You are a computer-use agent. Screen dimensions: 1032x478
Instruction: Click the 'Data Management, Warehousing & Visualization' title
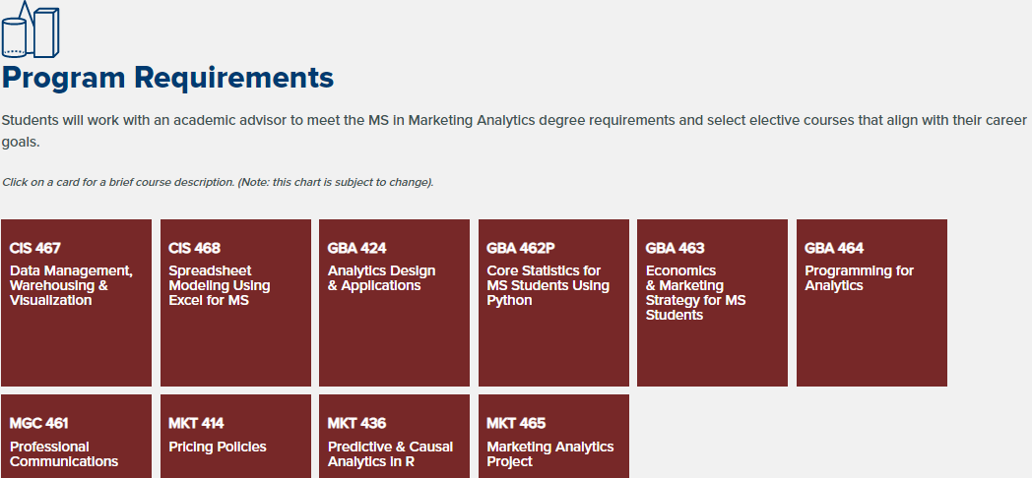click(71, 285)
